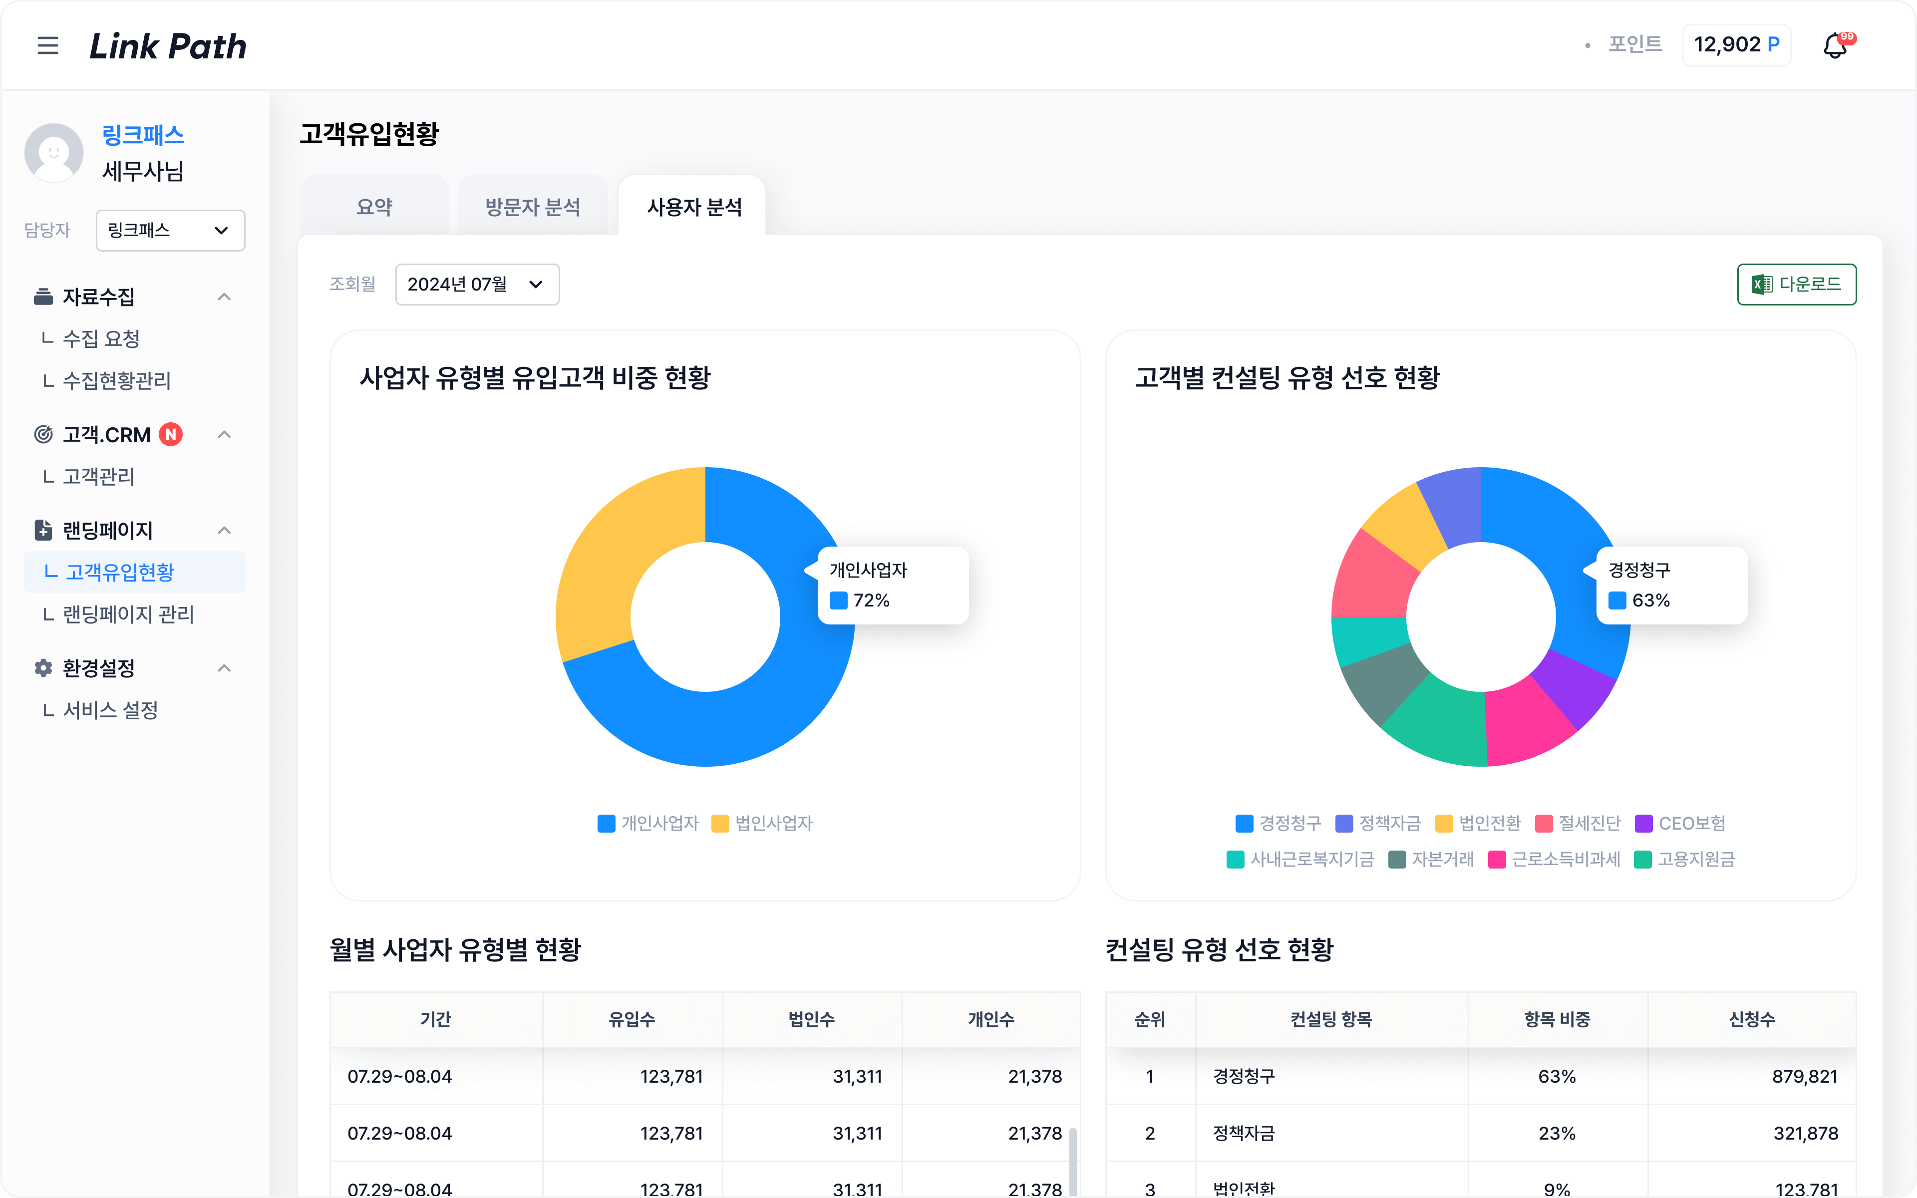
Task: Collapse the 환경설정 section chevron
Action: [224, 669]
